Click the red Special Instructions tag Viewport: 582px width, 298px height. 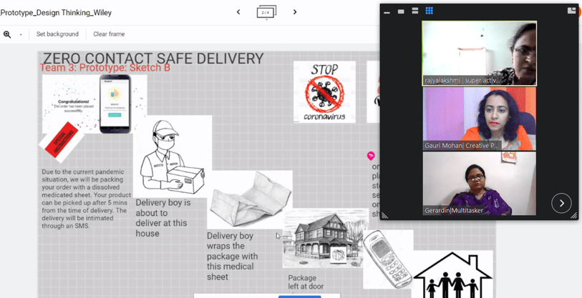coord(62,139)
